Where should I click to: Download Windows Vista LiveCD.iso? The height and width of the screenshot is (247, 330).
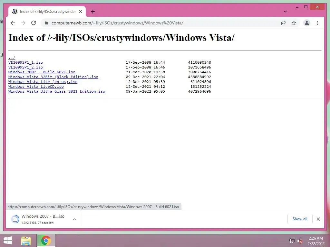tap(36, 87)
